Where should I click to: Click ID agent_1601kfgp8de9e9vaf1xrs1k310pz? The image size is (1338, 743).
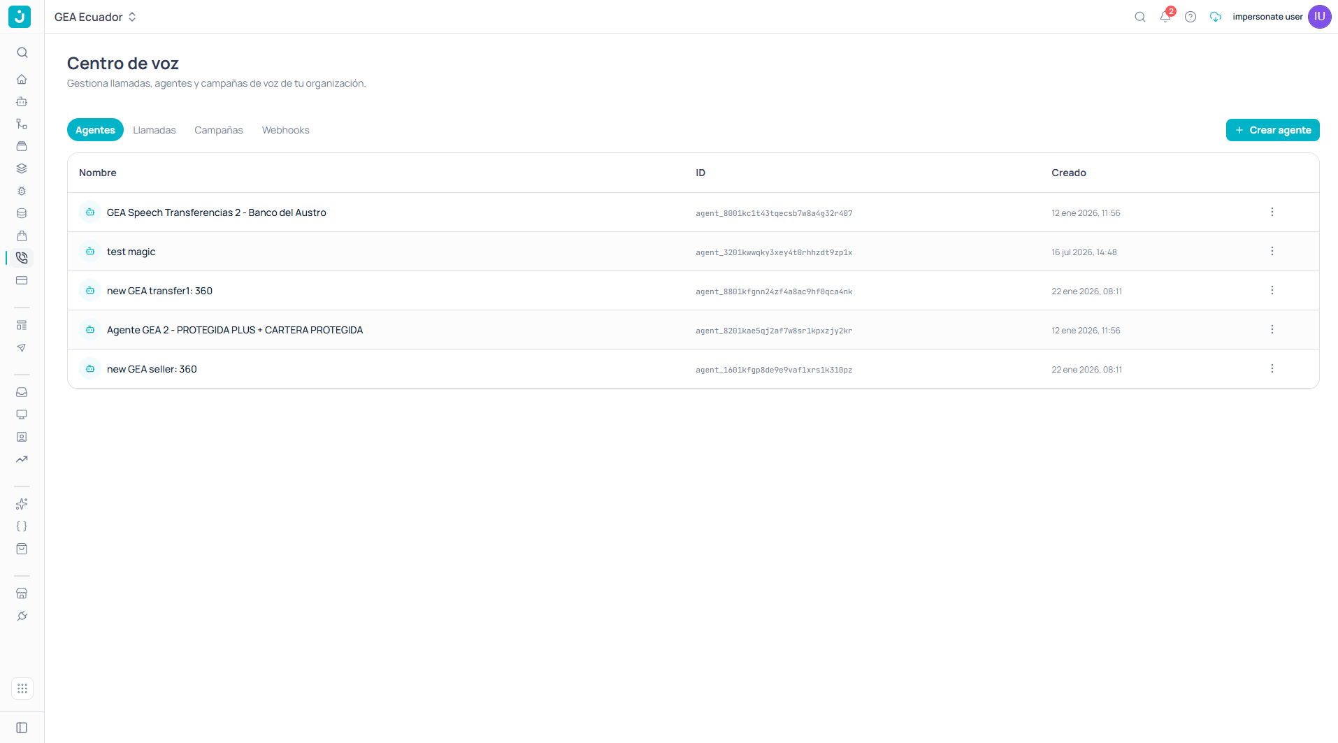coord(774,370)
